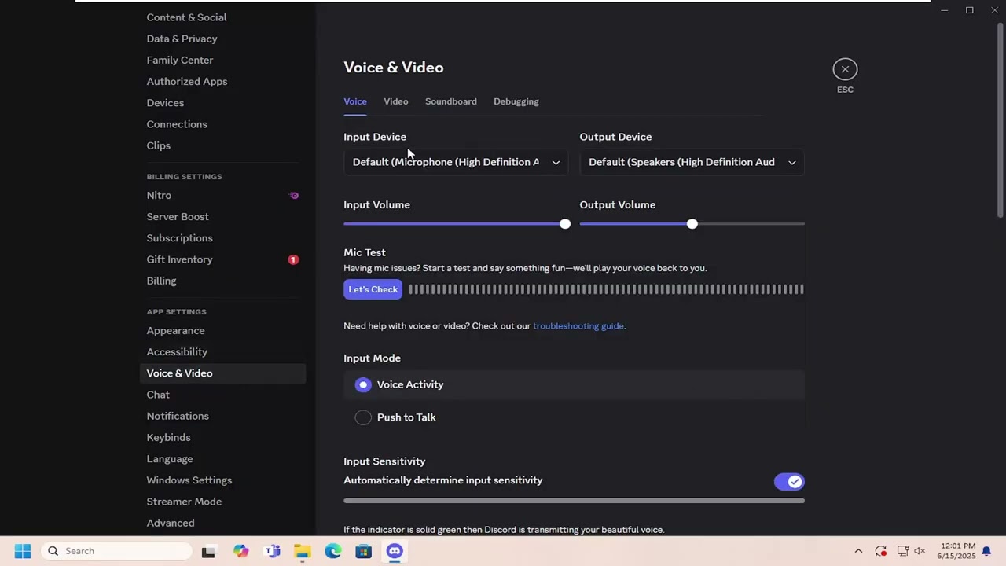Open Task View from the taskbar
1006x566 pixels.
pyautogui.click(x=208, y=551)
